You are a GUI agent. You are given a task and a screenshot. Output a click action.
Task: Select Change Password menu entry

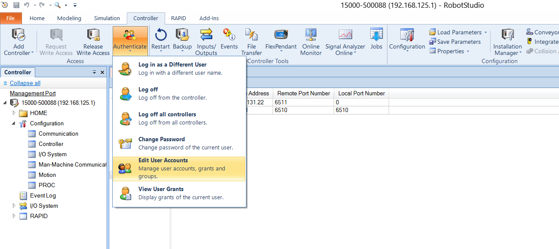[179, 143]
